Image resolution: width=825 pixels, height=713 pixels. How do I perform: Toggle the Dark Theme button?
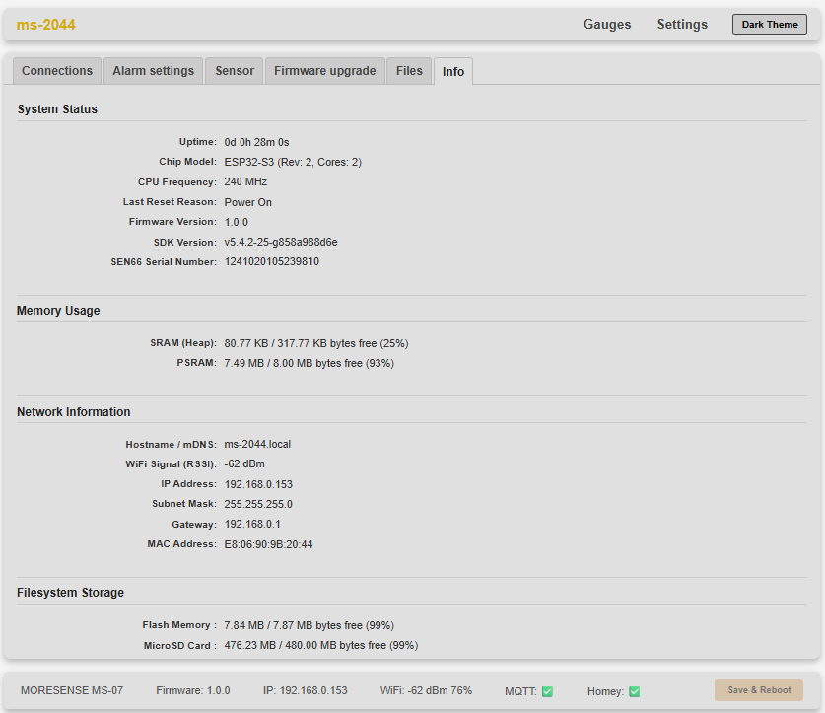769,25
